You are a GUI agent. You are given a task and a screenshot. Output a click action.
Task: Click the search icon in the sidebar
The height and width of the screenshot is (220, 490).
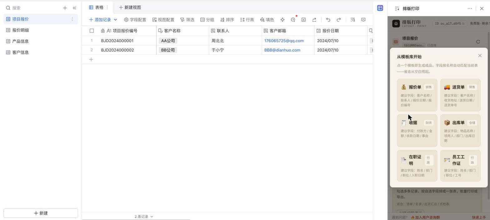(8, 8)
